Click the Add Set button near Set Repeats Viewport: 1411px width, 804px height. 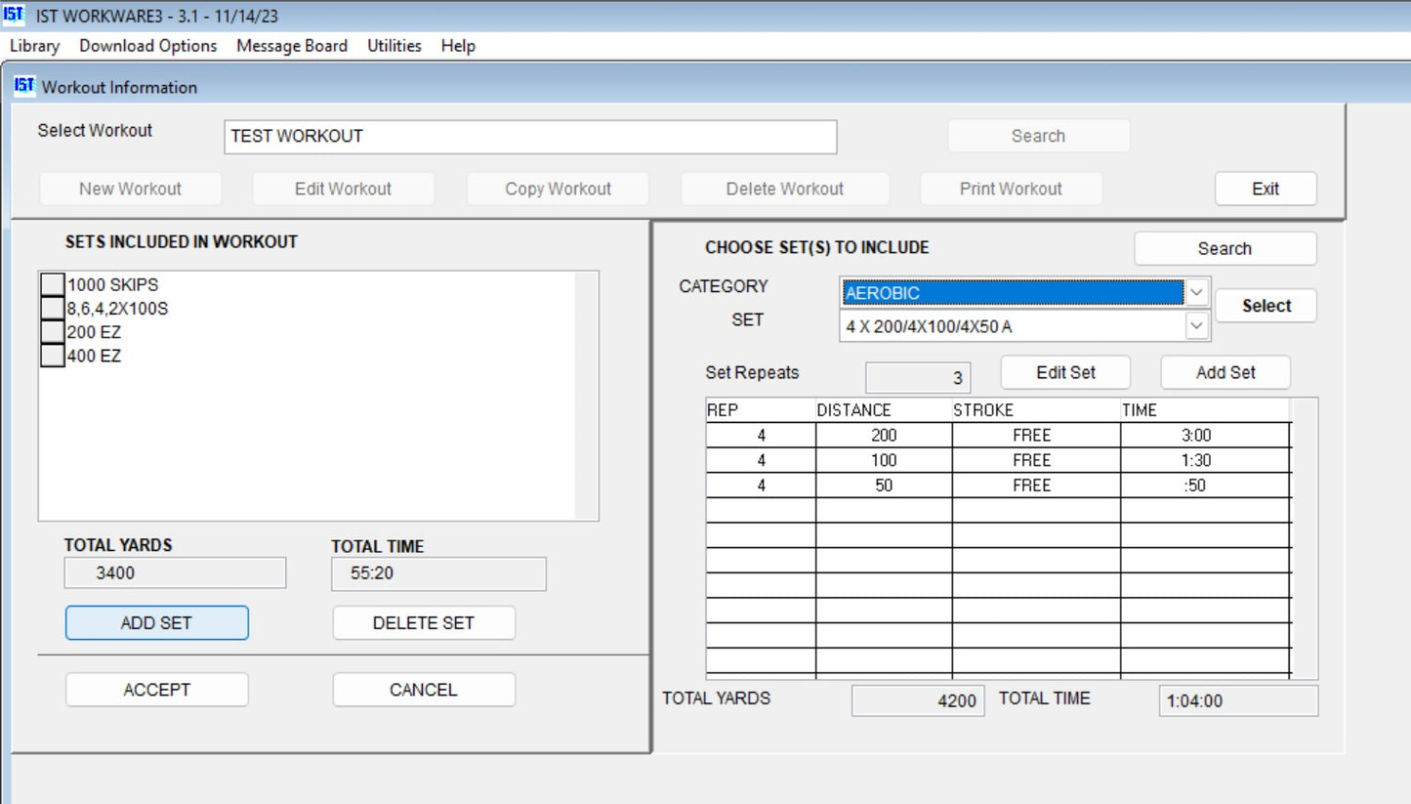(x=1225, y=372)
